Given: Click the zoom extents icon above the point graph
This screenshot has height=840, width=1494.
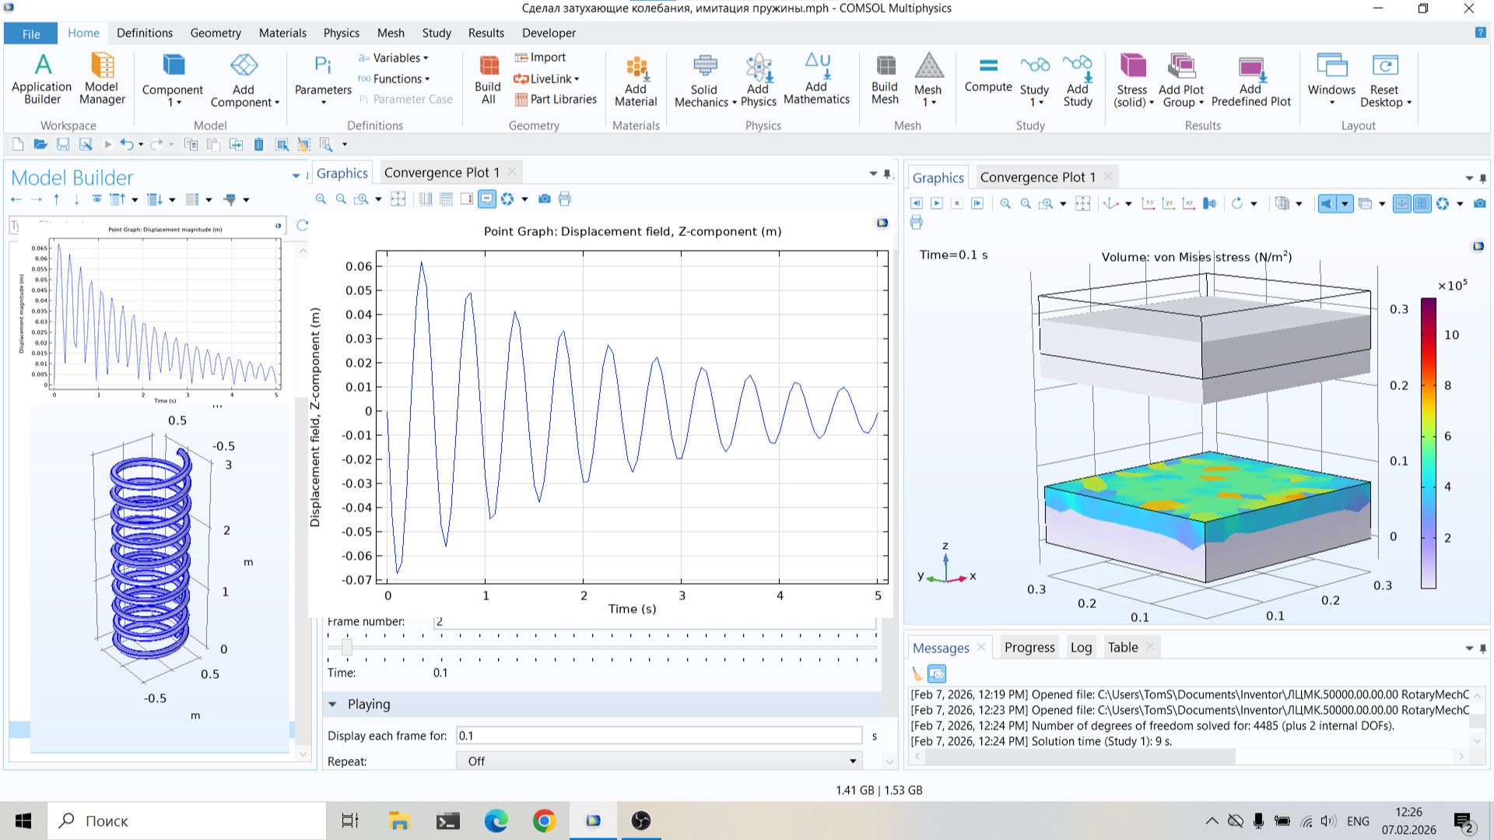Looking at the screenshot, I should (x=398, y=199).
